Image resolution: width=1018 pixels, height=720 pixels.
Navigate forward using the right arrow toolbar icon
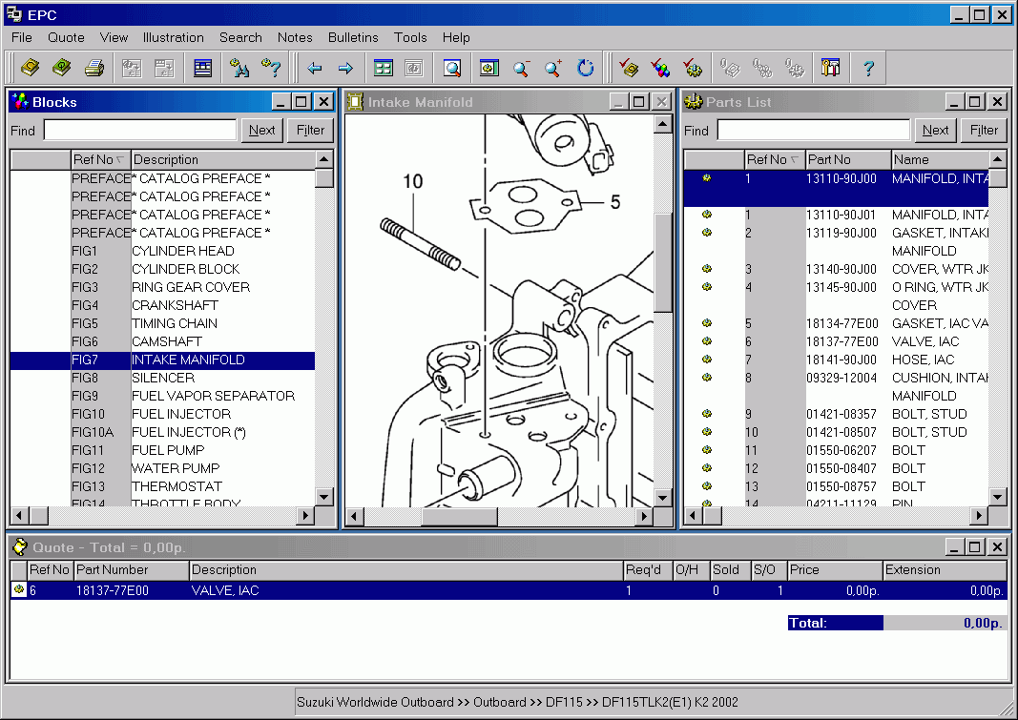(x=345, y=68)
